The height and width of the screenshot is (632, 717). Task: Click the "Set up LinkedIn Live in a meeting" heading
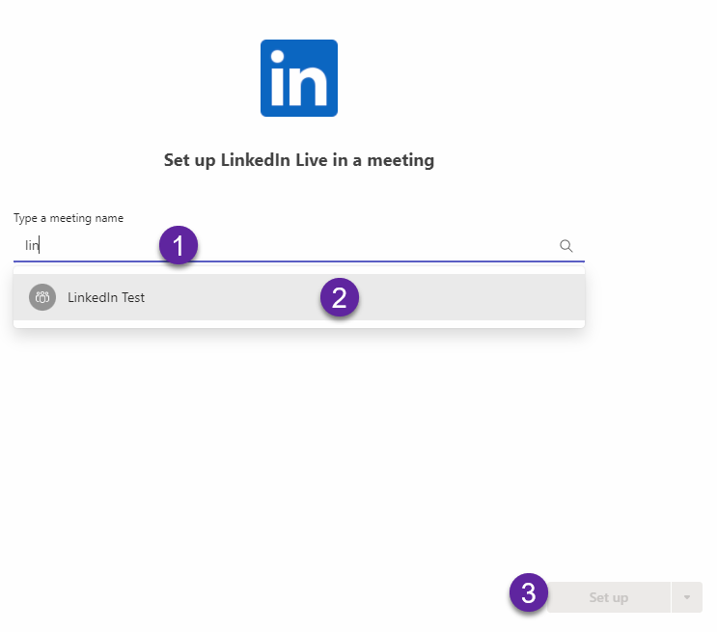click(299, 160)
